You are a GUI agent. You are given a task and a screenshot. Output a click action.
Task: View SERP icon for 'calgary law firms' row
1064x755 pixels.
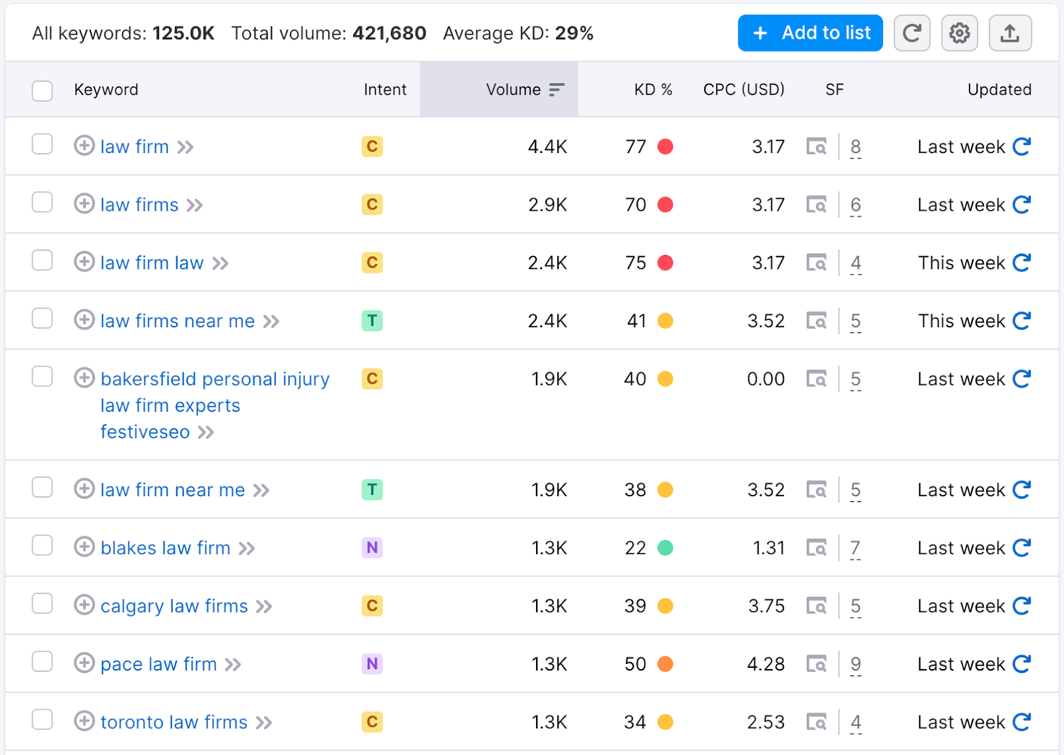tap(817, 606)
